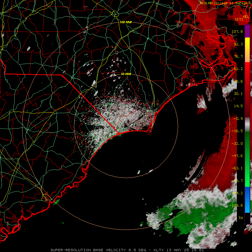The height and width of the screenshot is (252, 252).
Task: Select the 45.6 velocity scale value
Action: [238, 81]
